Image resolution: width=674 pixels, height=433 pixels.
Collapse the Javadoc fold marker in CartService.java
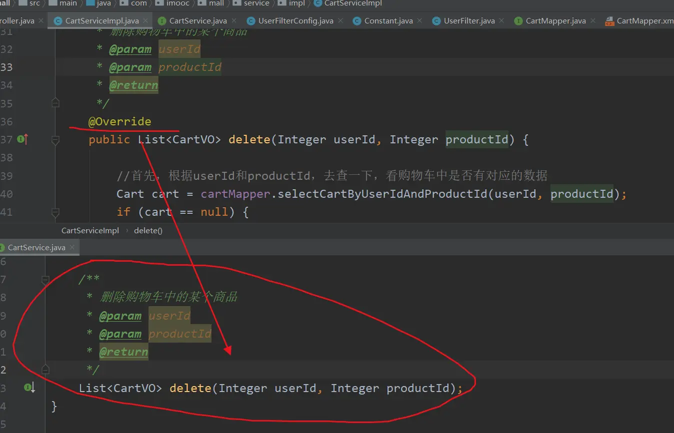click(x=45, y=280)
